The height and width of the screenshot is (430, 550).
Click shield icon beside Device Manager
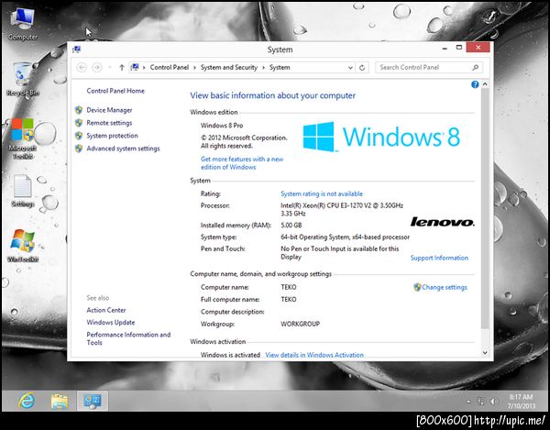(79, 110)
